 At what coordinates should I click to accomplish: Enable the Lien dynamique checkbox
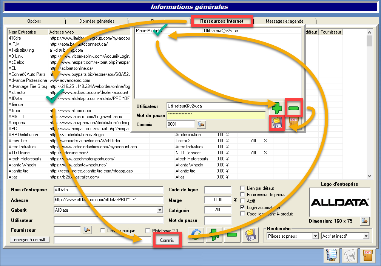pos(103,230)
